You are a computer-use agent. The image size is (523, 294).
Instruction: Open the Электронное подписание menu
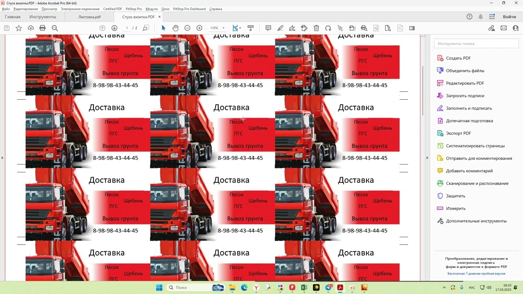click(x=80, y=9)
